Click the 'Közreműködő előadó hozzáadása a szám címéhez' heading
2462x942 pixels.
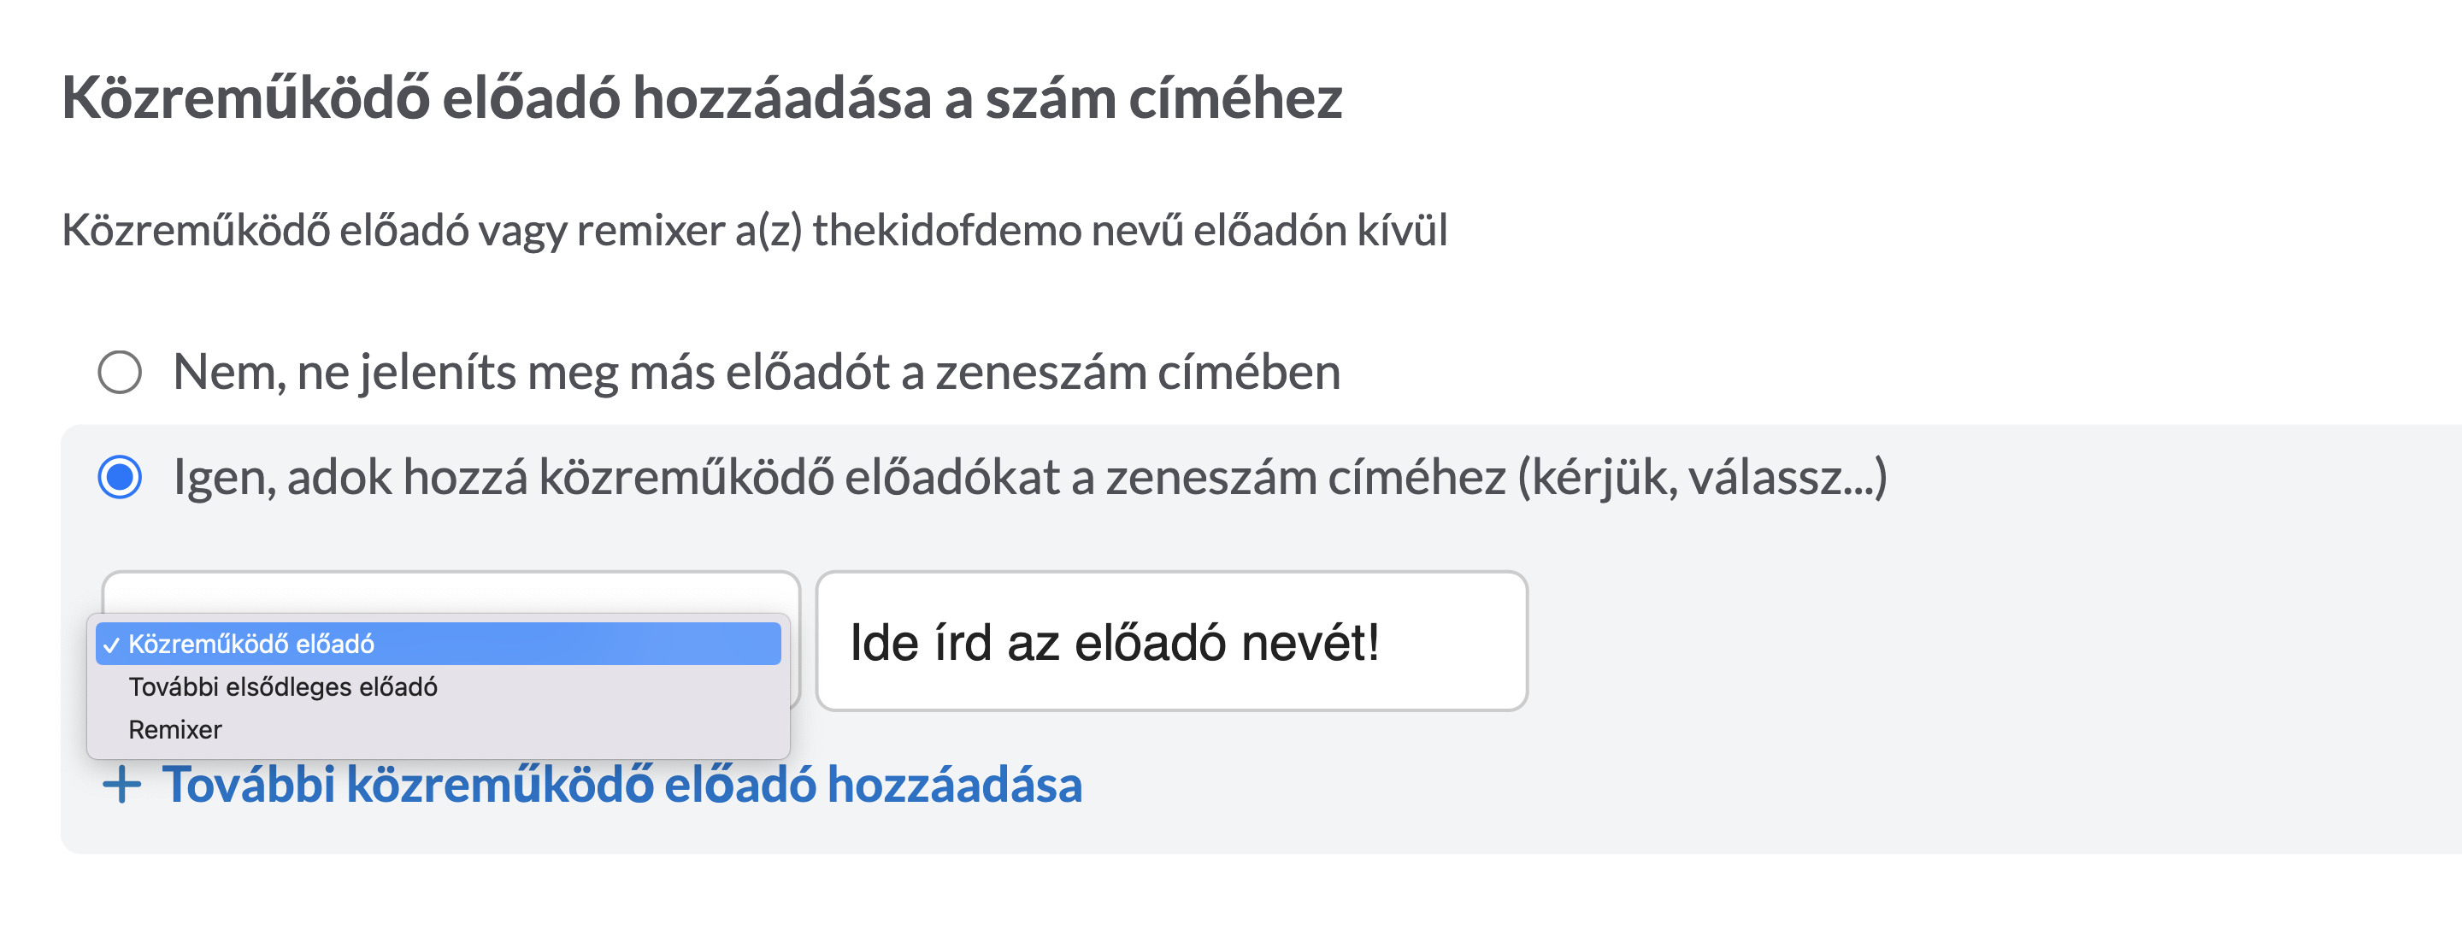coord(702,98)
